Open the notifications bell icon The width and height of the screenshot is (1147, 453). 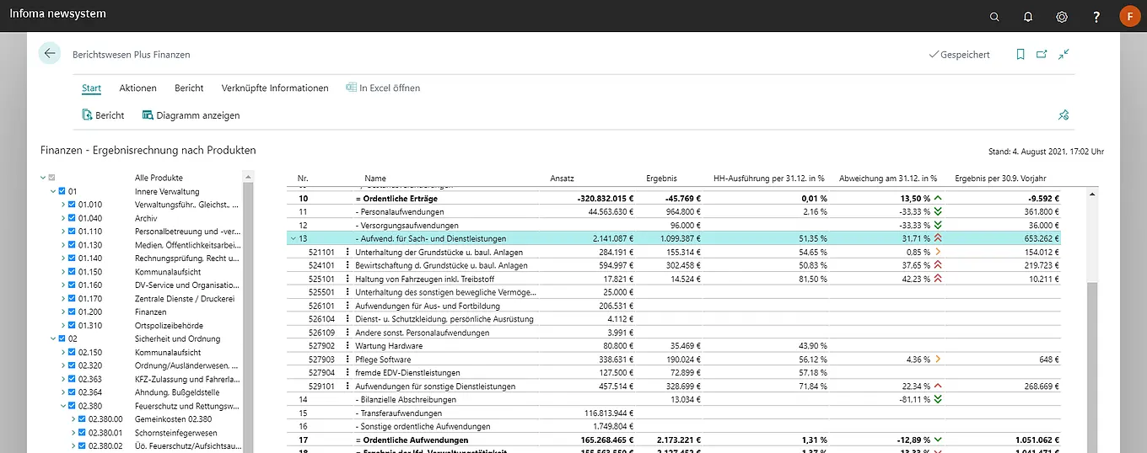(1028, 16)
